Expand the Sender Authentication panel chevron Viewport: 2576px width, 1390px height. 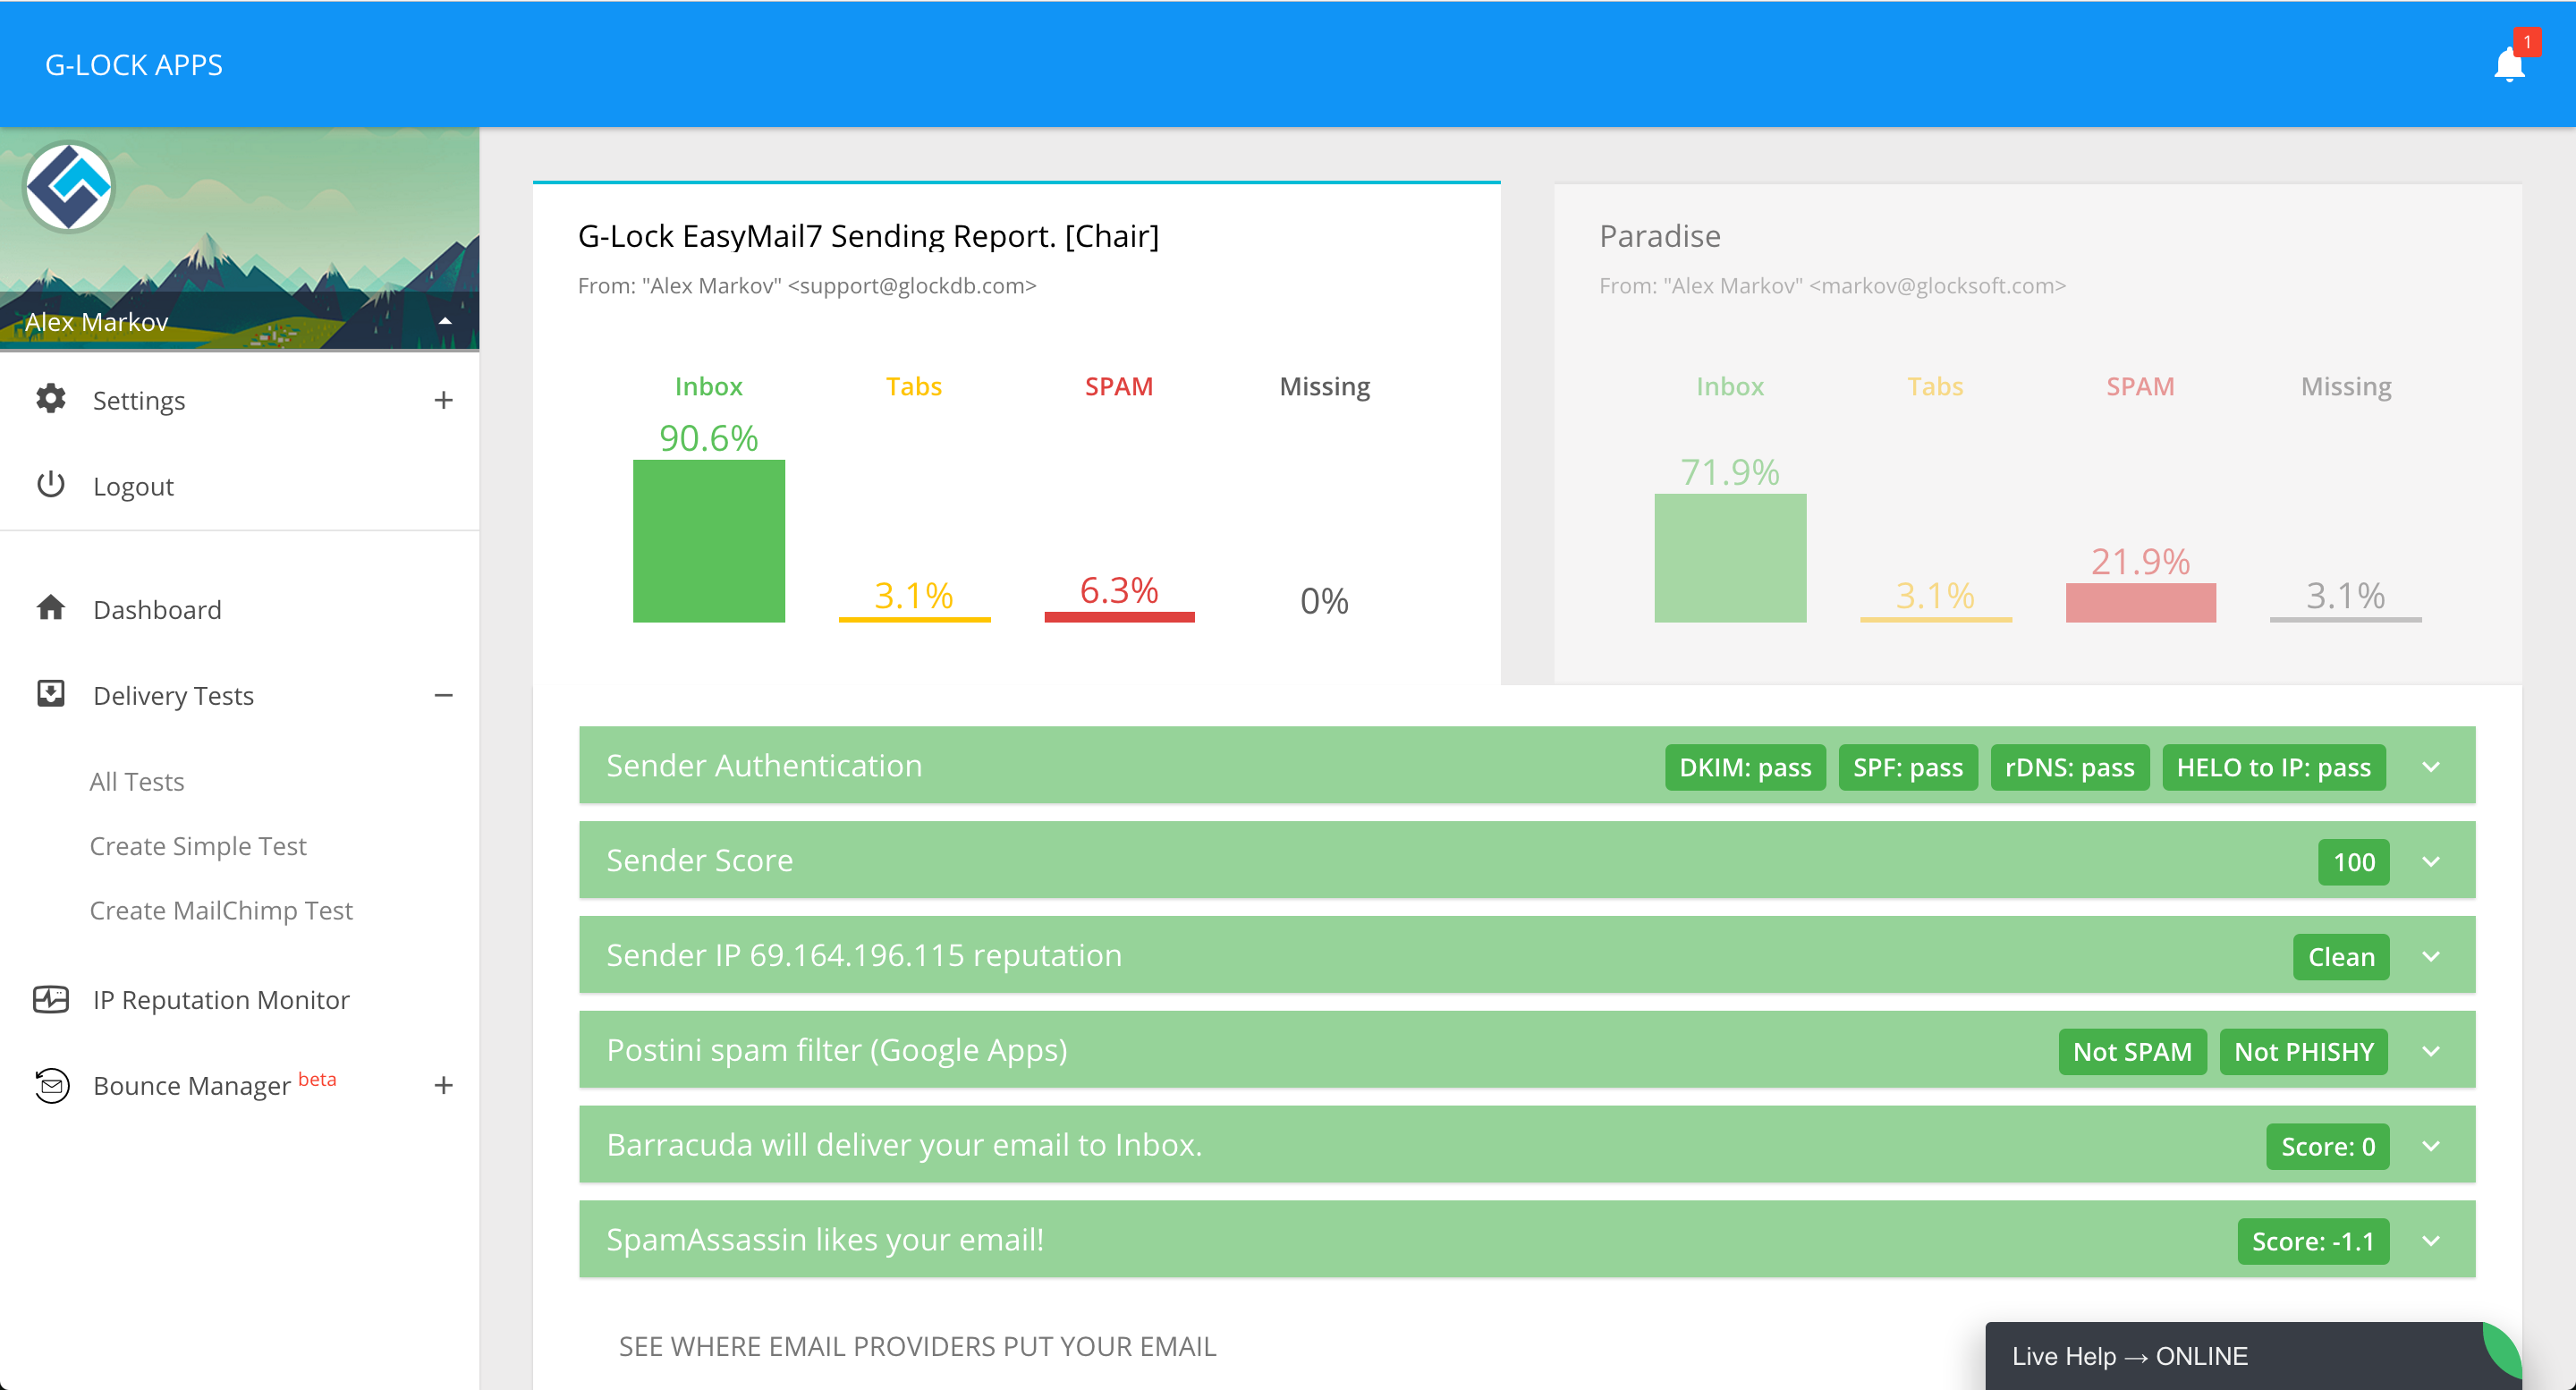(x=2431, y=767)
